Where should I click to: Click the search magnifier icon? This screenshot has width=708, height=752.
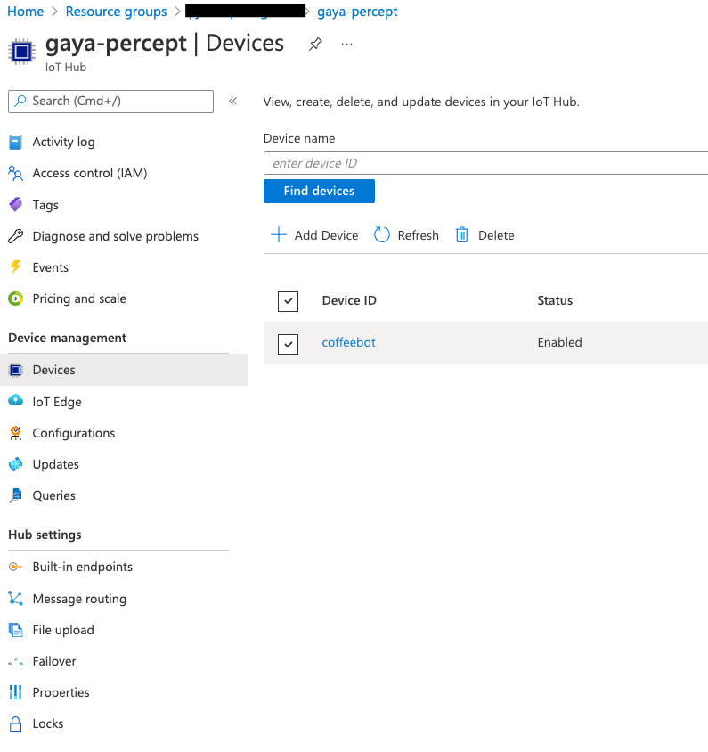pyautogui.click(x=20, y=102)
